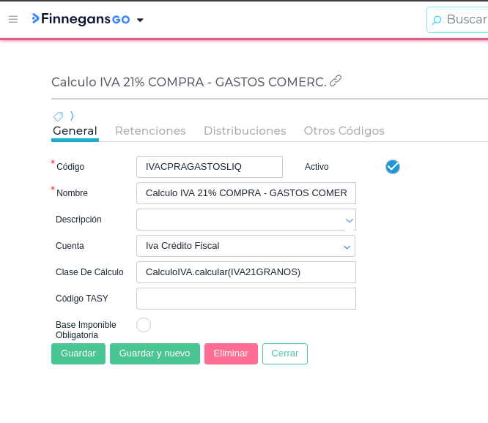Image resolution: width=488 pixels, height=423 pixels.
Task: Switch to the Distribuciones tab
Action: coord(245,131)
